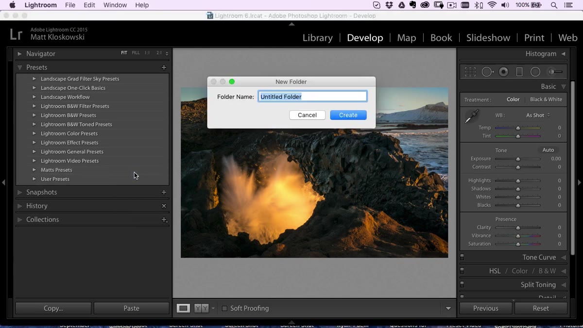Set Navigator zoom to FILL
This screenshot has height=328, width=583.
pyautogui.click(x=136, y=53)
